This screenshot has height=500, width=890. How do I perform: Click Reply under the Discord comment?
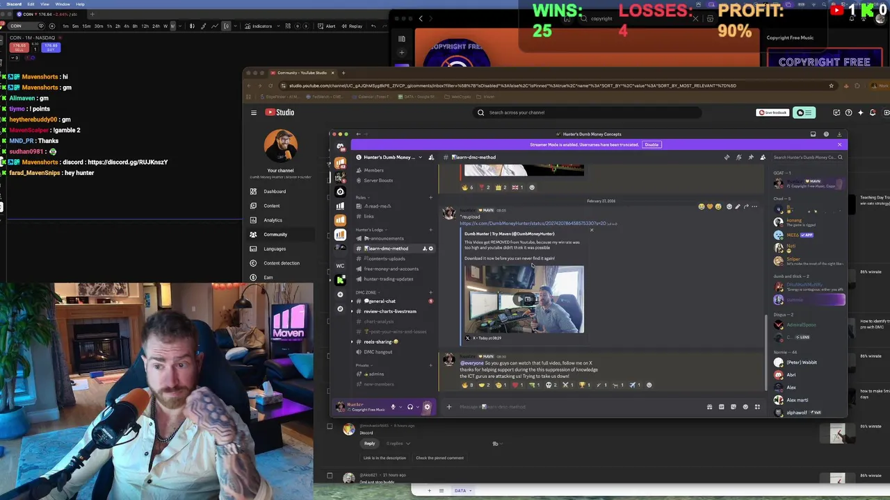369,443
